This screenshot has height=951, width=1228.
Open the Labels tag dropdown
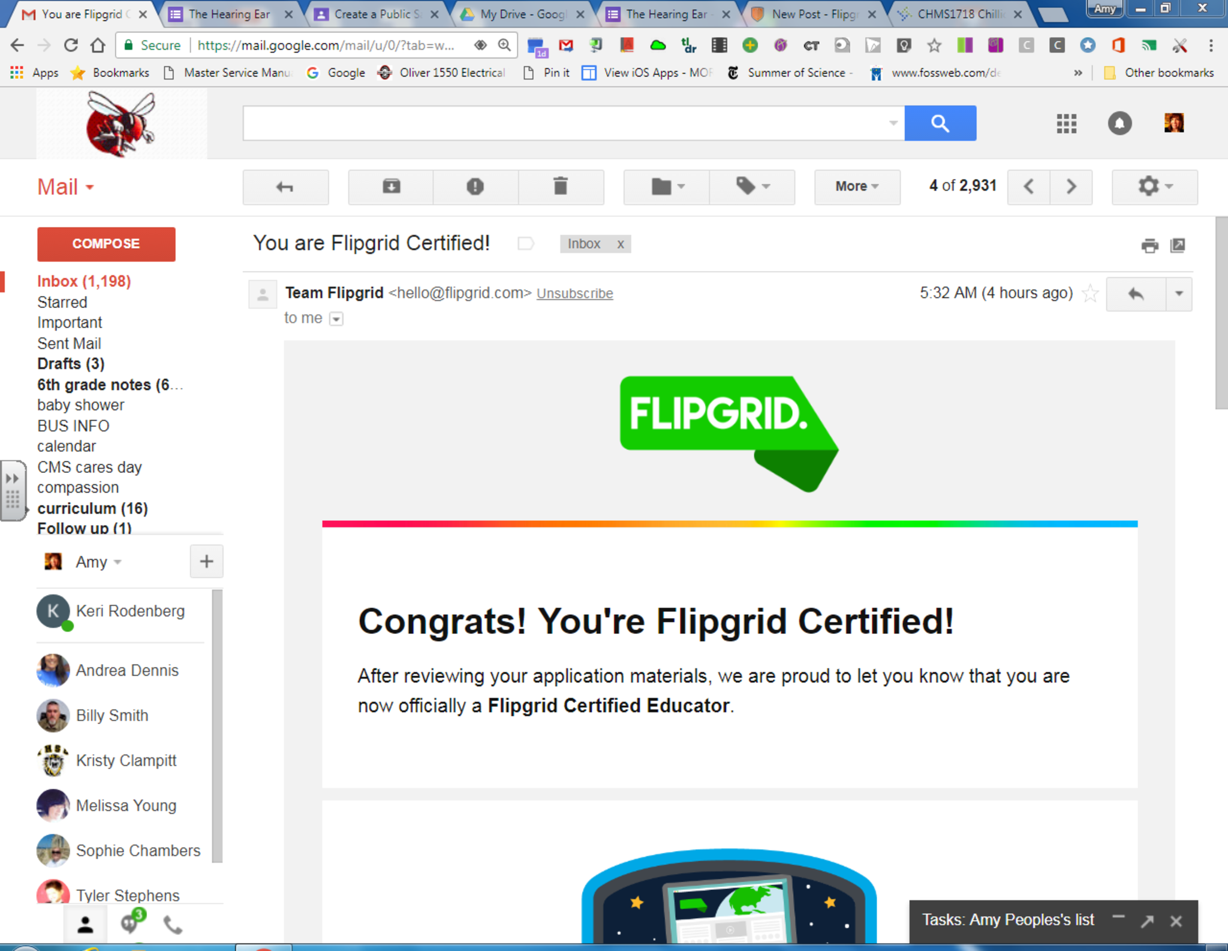pos(752,187)
